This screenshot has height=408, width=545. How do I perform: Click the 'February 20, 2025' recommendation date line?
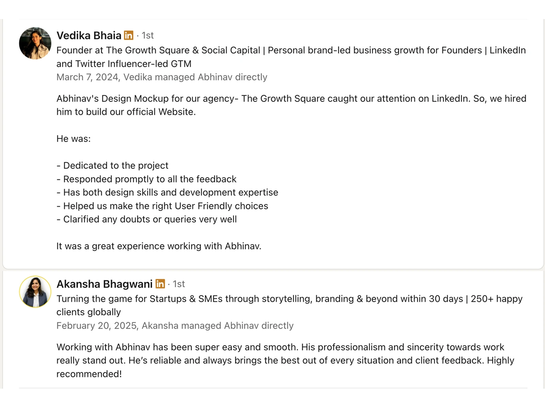[x=175, y=326]
